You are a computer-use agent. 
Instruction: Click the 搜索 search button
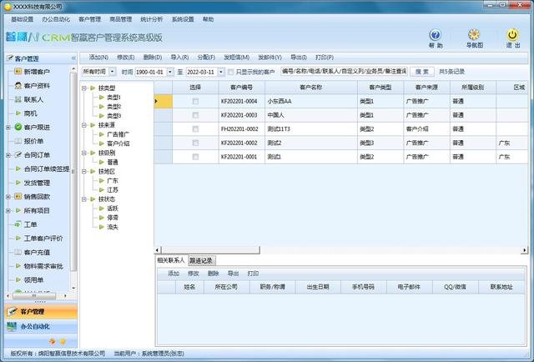pos(421,73)
